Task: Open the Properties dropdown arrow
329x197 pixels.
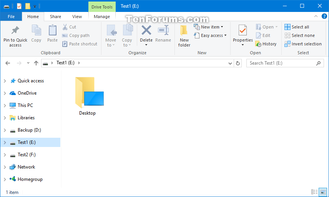Action: click(243, 45)
